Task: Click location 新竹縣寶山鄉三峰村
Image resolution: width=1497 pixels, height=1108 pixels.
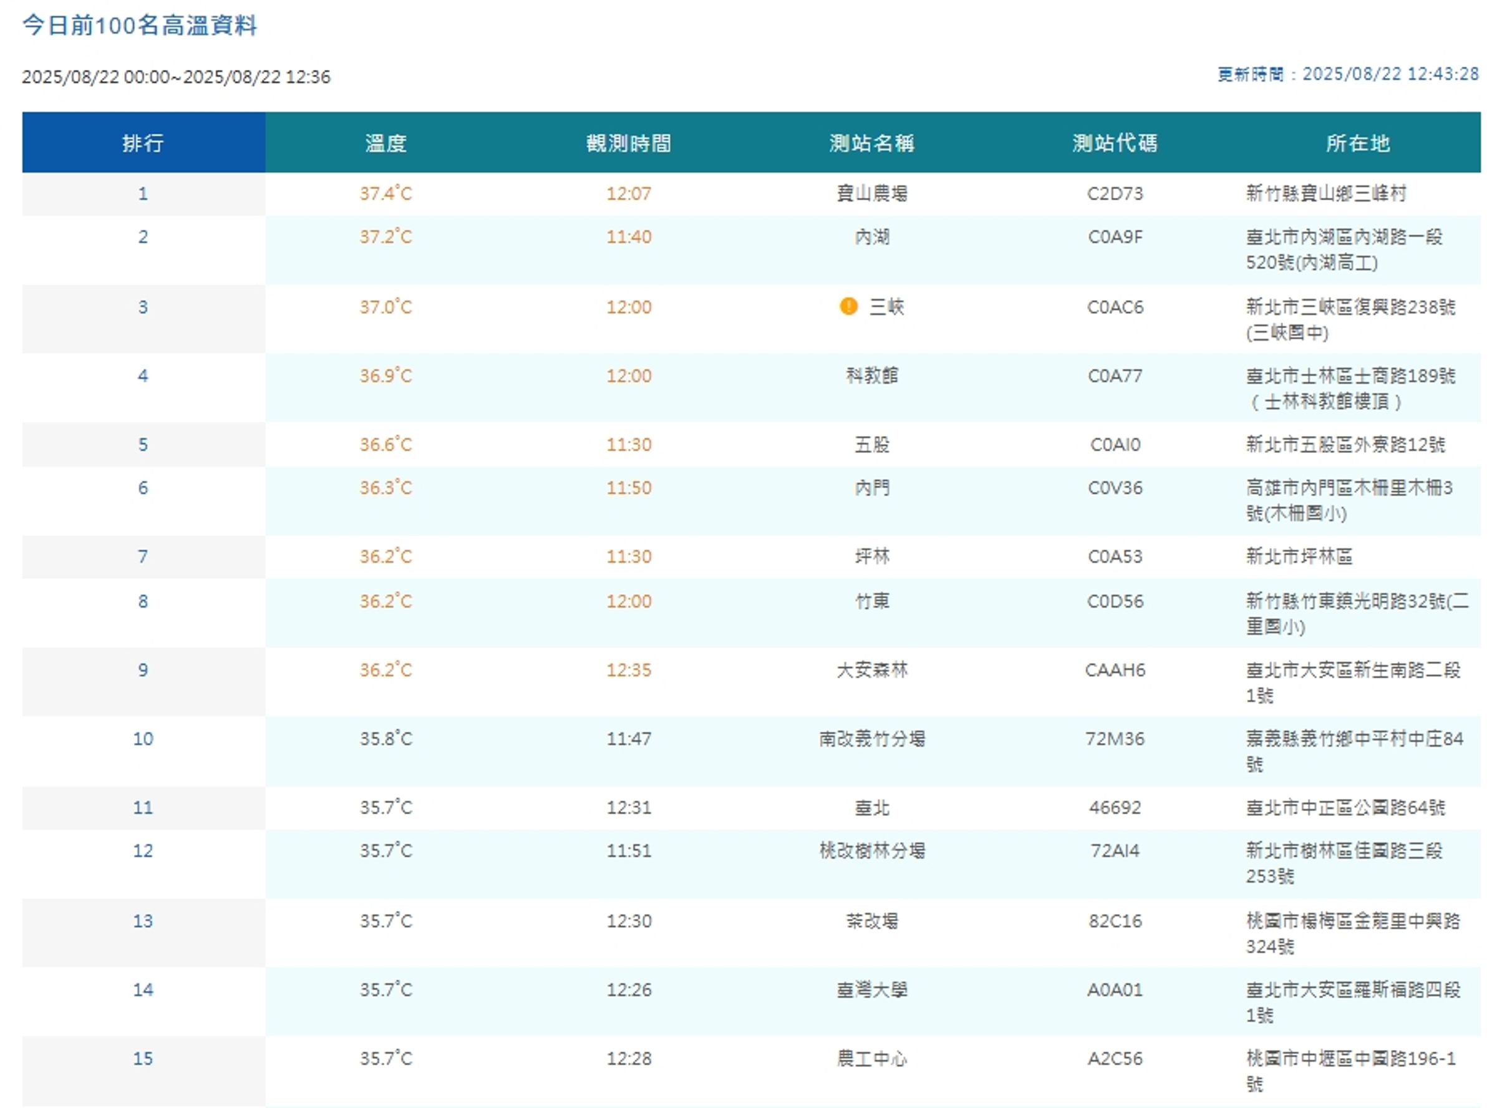Action: pos(1326,193)
